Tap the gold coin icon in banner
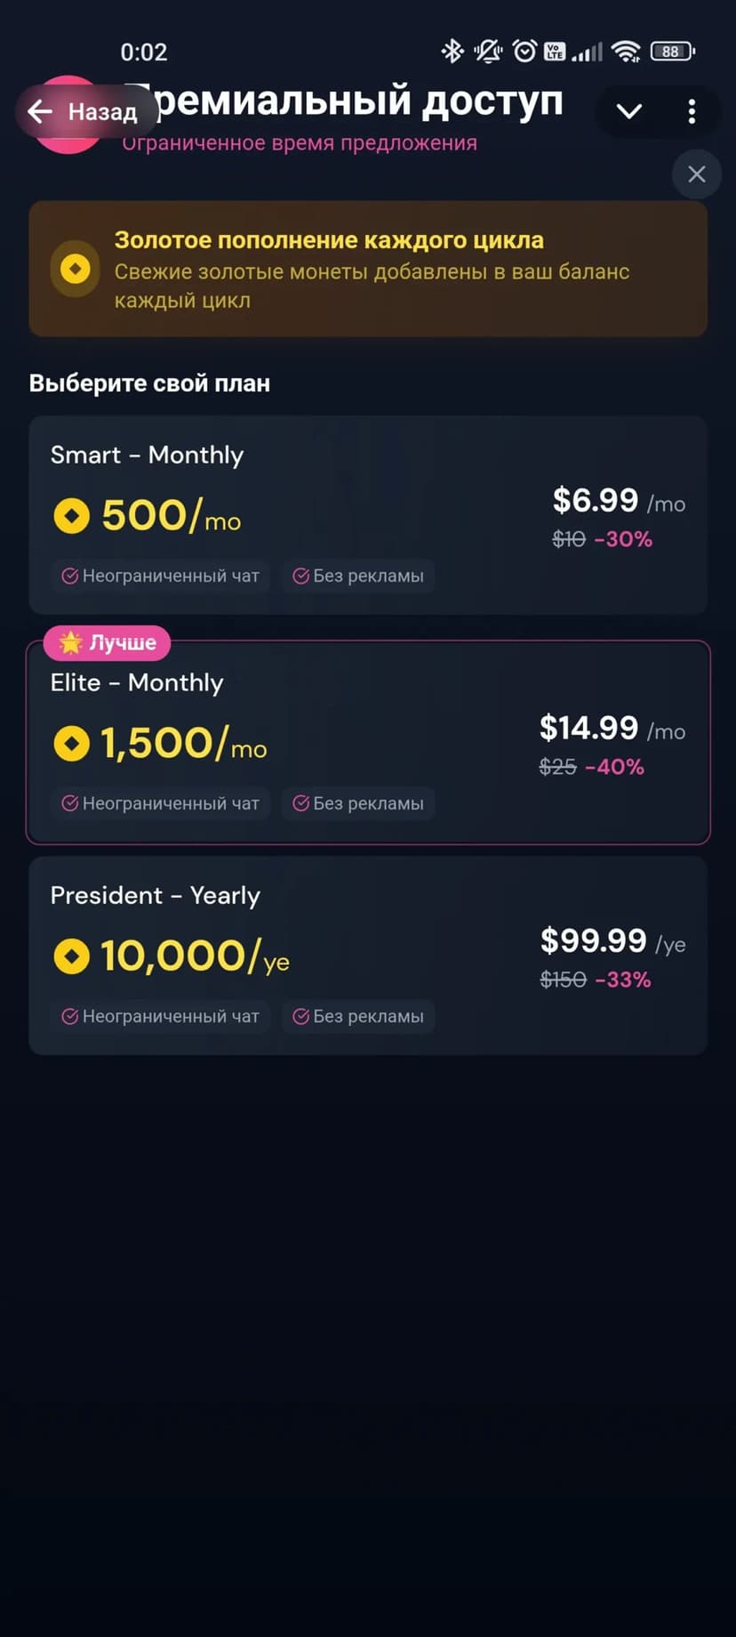 [x=76, y=269]
